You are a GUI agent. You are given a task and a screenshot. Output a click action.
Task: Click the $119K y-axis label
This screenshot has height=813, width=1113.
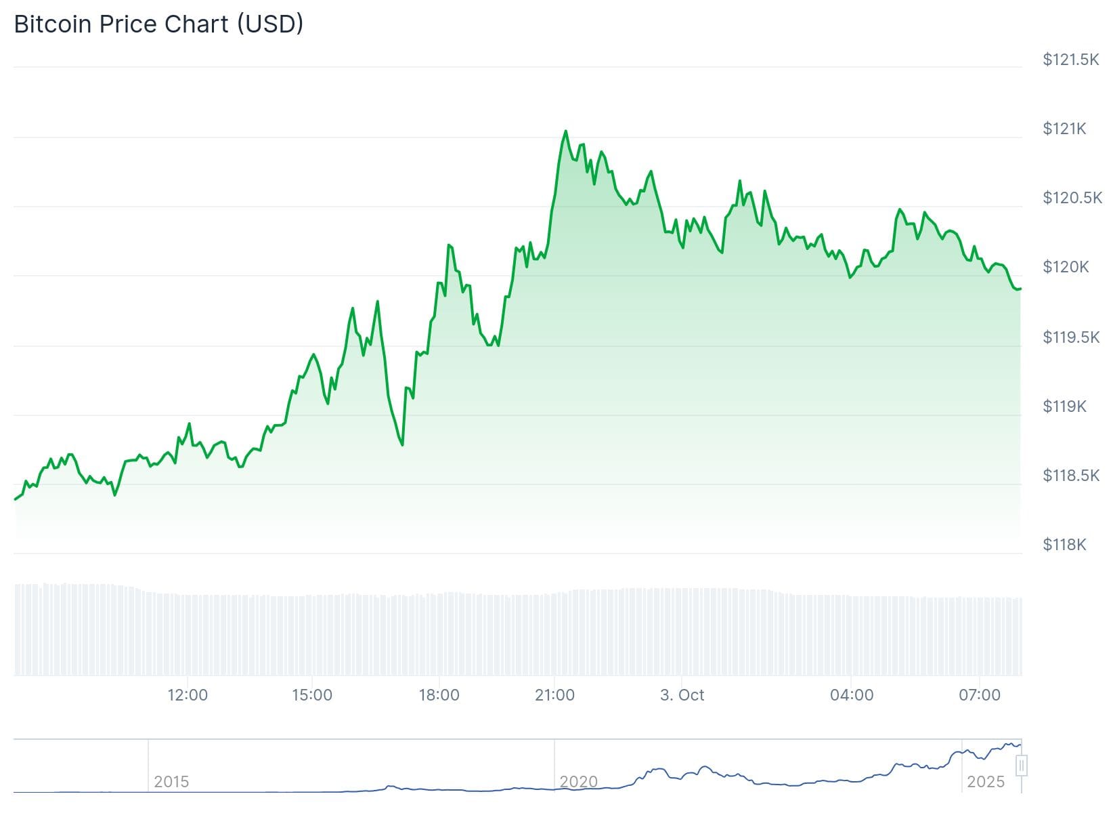pos(1064,406)
